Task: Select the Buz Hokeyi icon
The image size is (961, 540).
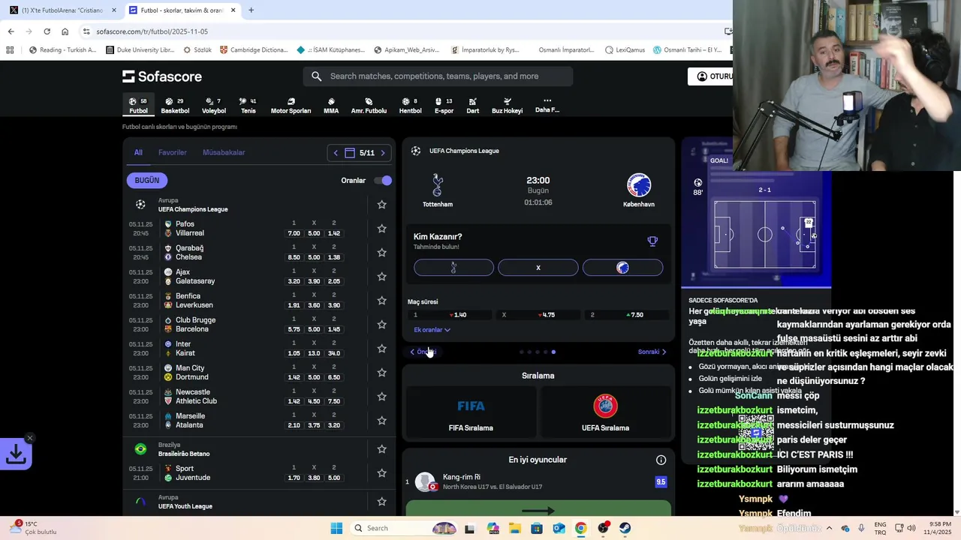Action: [x=507, y=105]
